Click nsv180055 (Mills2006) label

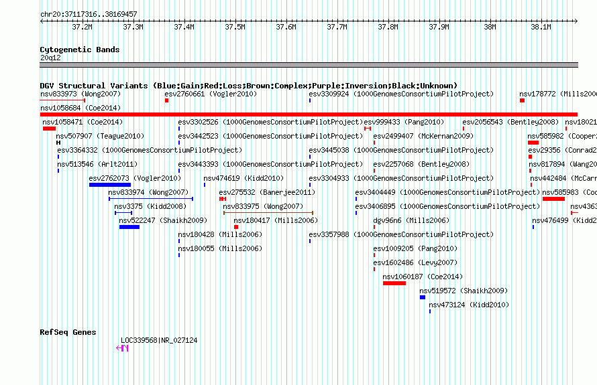point(220,248)
